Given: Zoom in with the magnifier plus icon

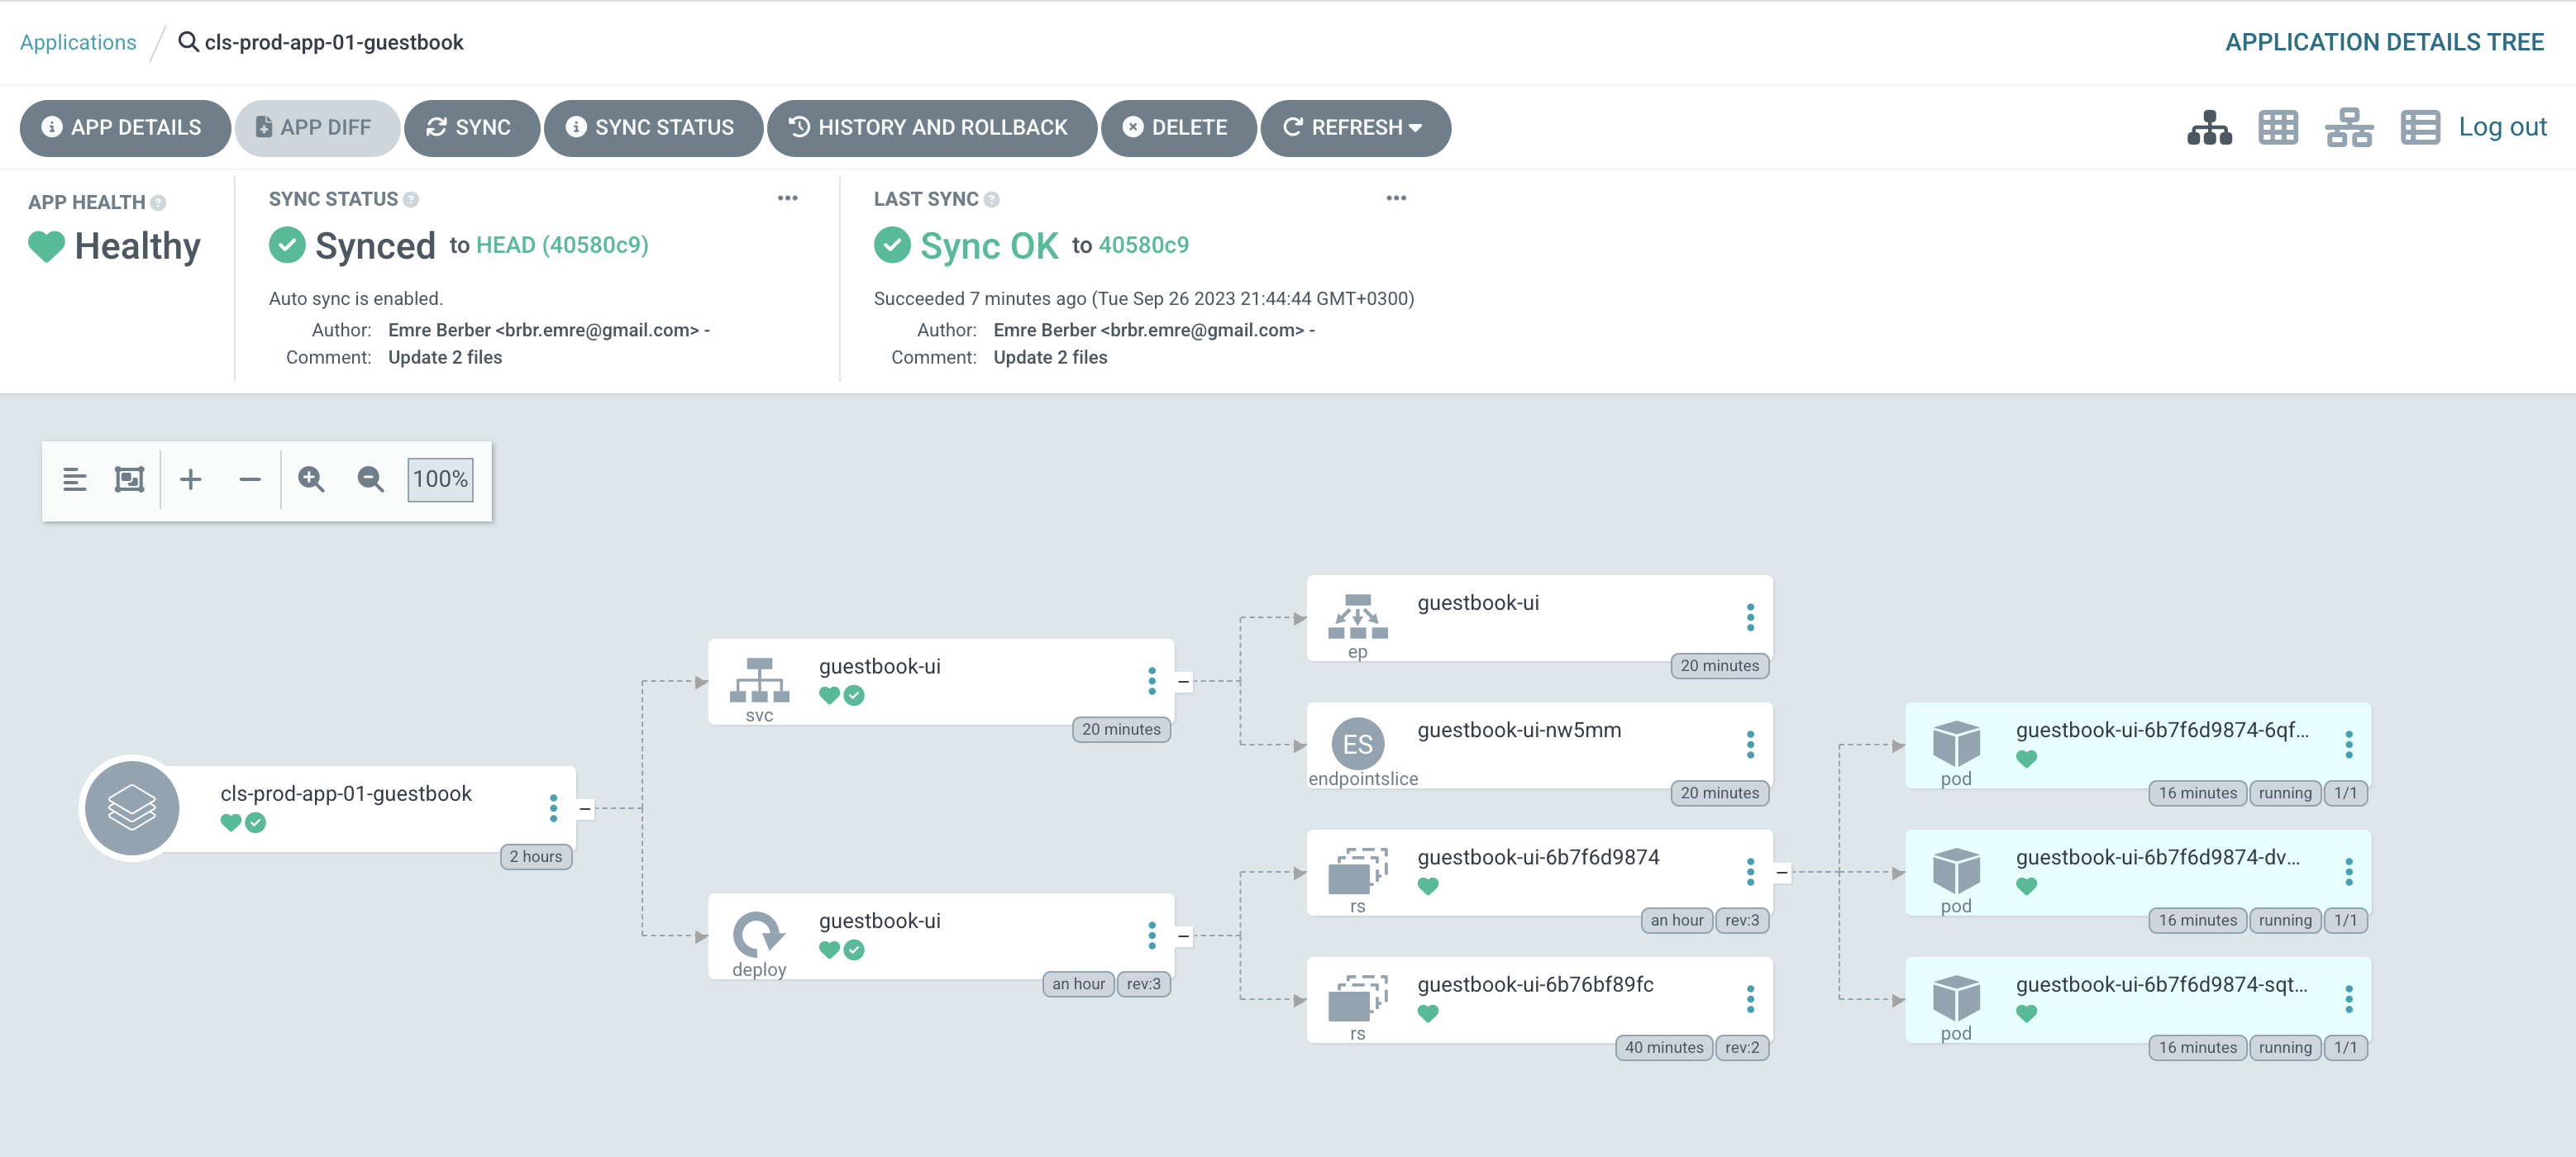Looking at the screenshot, I should 311,479.
